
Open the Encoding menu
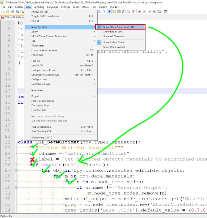39,7
